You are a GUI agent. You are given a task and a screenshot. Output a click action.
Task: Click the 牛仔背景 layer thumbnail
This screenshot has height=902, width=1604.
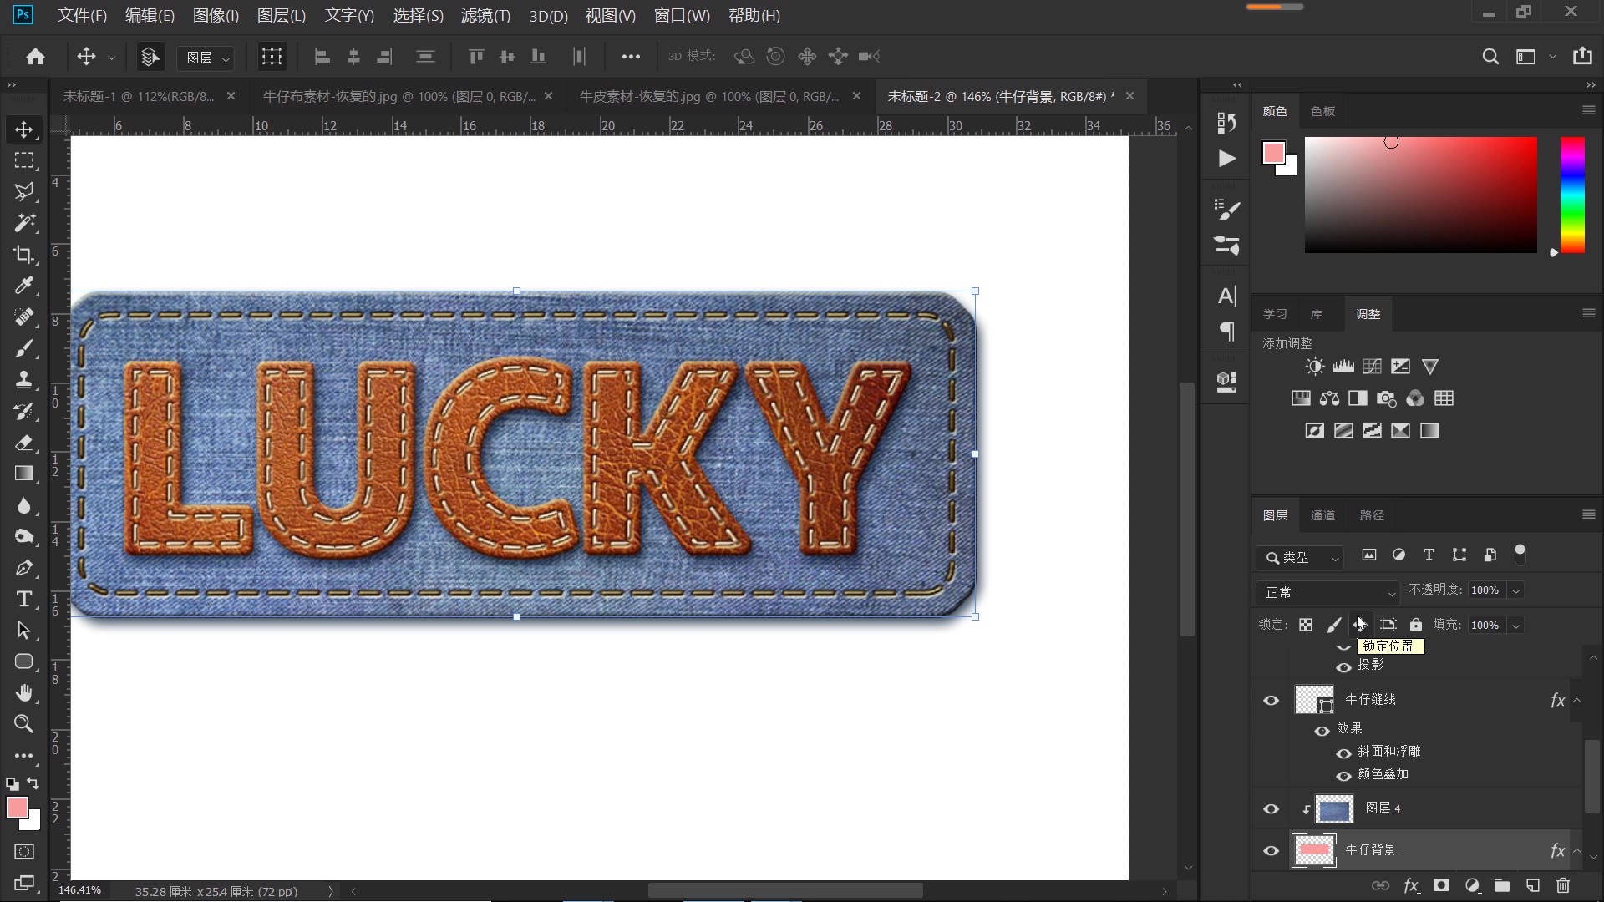(1313, 850)
